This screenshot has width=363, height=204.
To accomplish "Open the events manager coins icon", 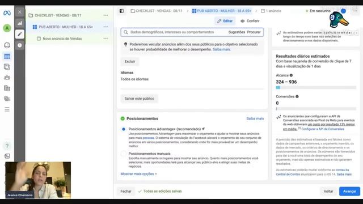I will [x=7, y=99].
